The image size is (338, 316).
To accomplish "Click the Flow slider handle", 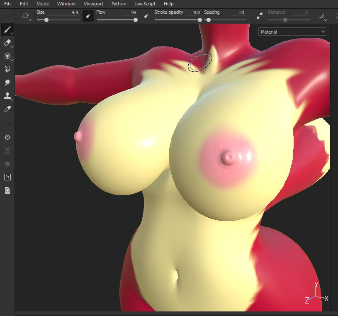I will point(136,20).
